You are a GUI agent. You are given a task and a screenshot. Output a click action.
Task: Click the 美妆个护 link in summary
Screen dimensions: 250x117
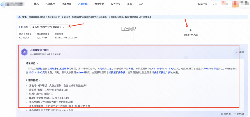pyautogui.click(x=166, y=73)
